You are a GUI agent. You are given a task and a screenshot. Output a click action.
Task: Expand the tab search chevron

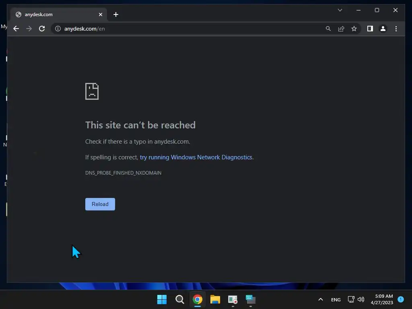(340, 10)
